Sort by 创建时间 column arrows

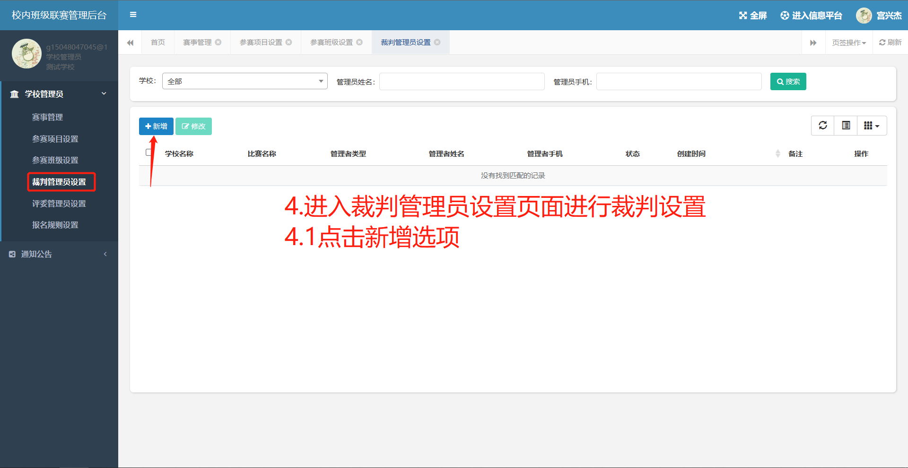click(778, 153)
